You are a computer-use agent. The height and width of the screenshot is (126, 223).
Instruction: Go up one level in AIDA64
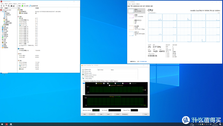point(6,6)
